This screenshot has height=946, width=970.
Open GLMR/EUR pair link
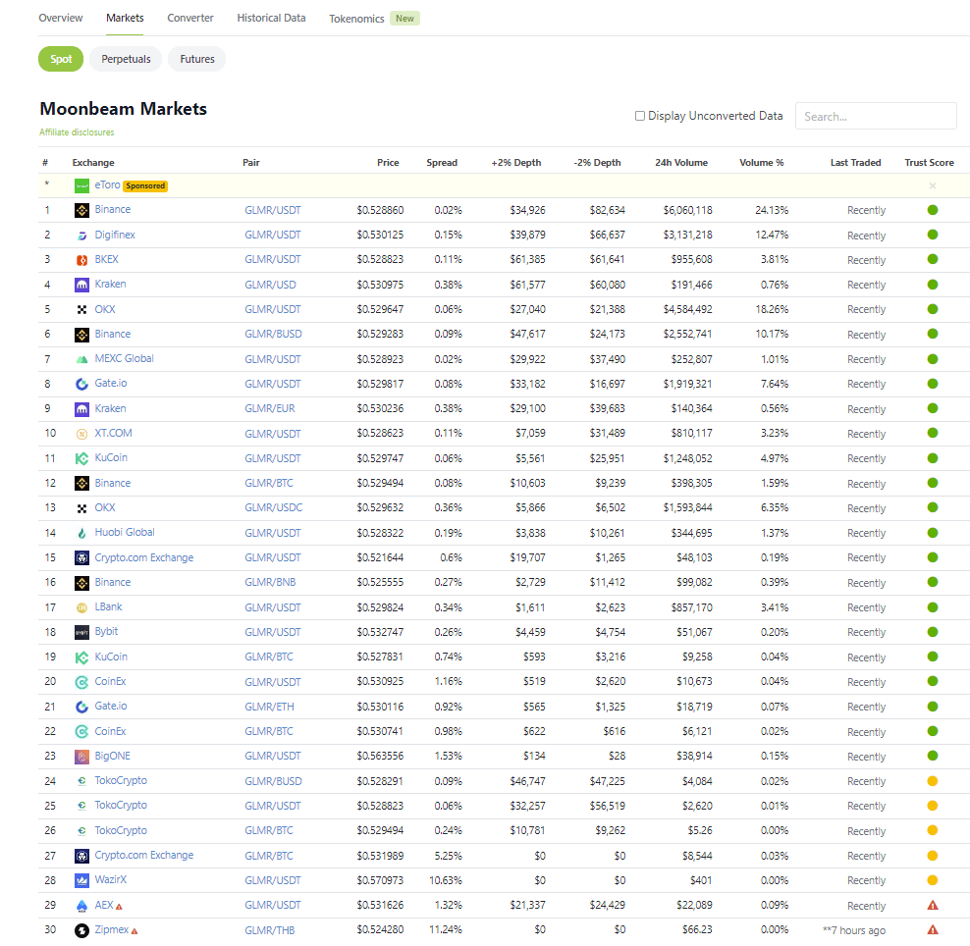click(270, 408)
